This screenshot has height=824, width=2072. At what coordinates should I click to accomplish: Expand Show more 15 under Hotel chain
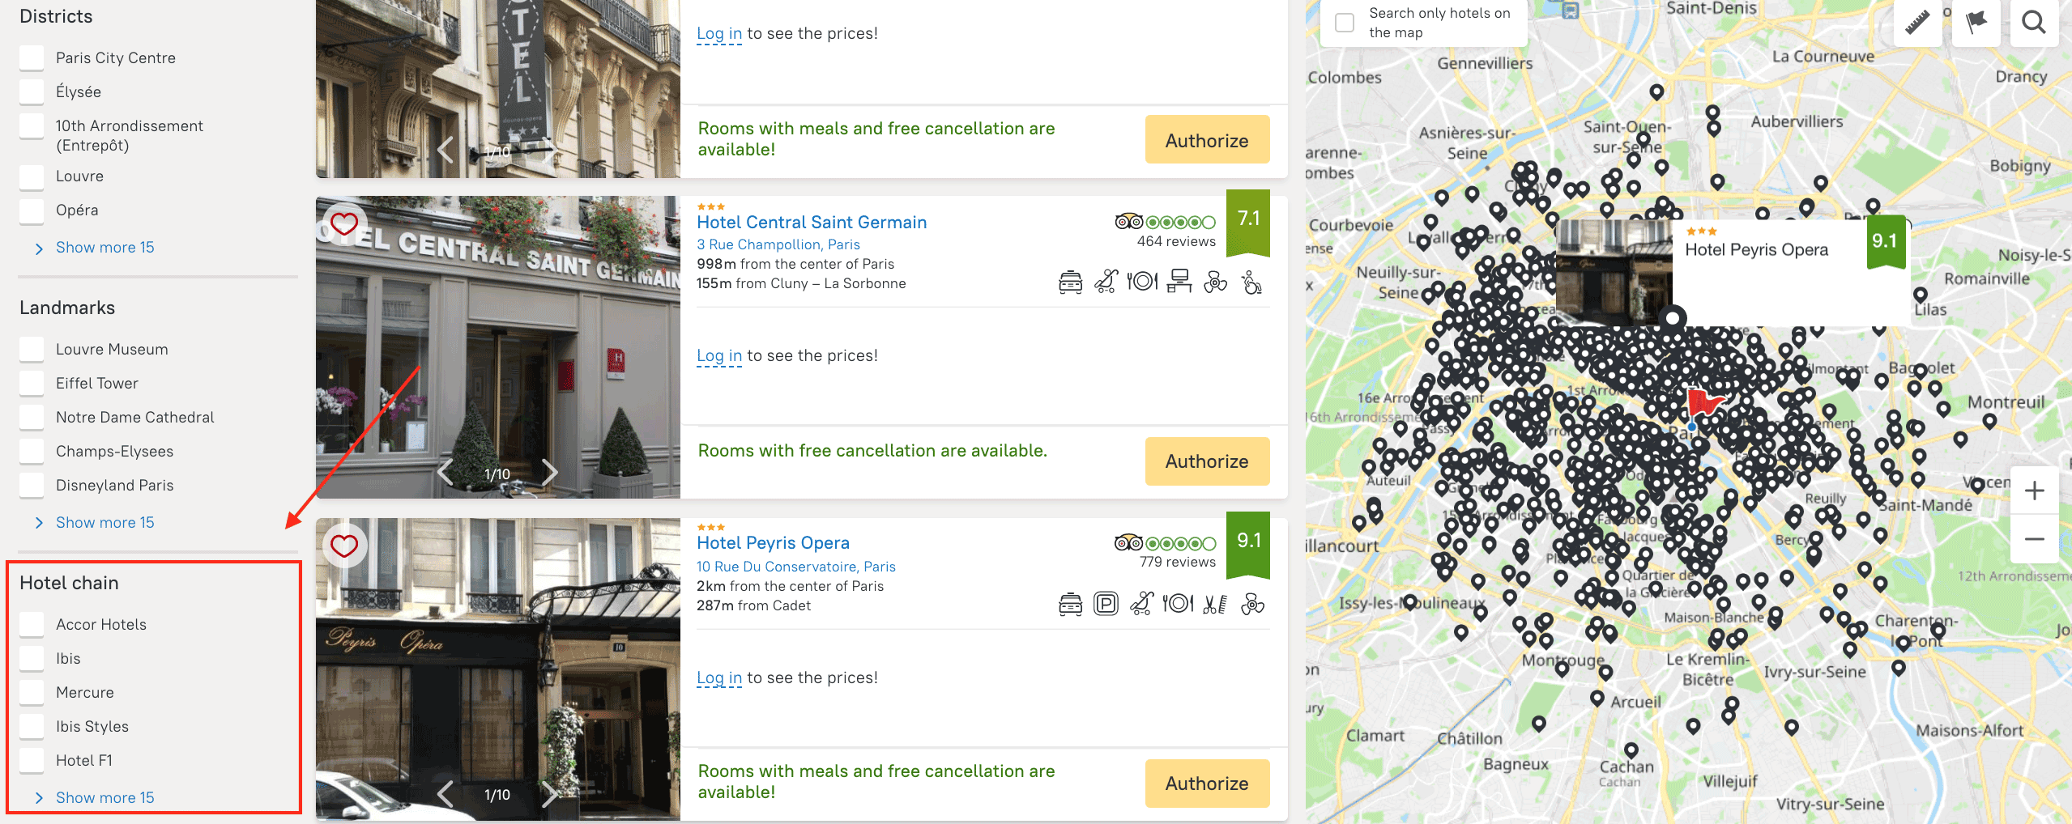pyautogui.click(x=104, y=797)
